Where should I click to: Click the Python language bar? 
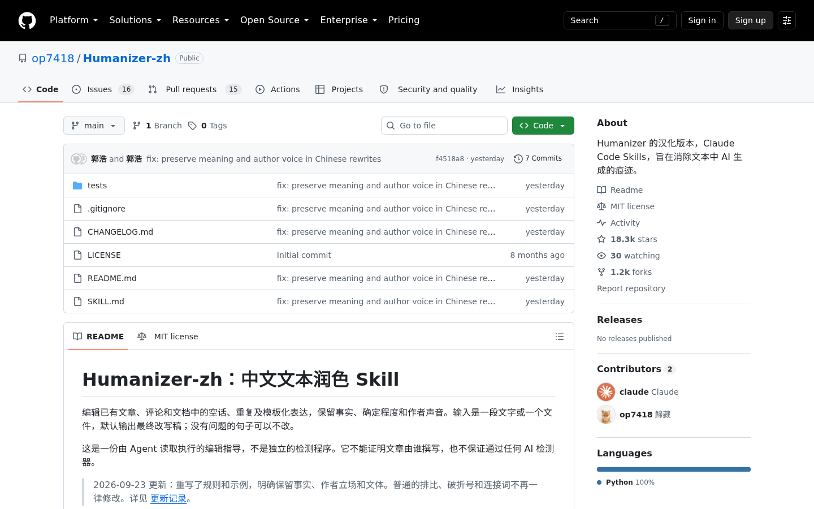coord(674,469)
